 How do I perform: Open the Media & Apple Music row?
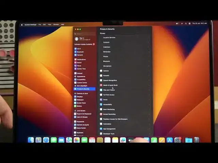125,85
